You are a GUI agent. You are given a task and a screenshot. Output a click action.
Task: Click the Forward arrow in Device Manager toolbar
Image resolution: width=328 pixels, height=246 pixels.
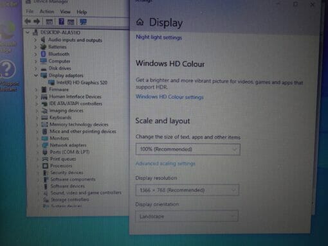[37, 21]
